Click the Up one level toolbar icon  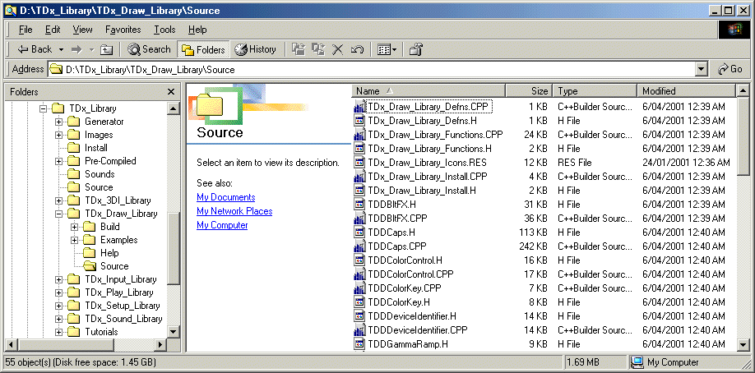pyautogui.click(x=107, y=49)
